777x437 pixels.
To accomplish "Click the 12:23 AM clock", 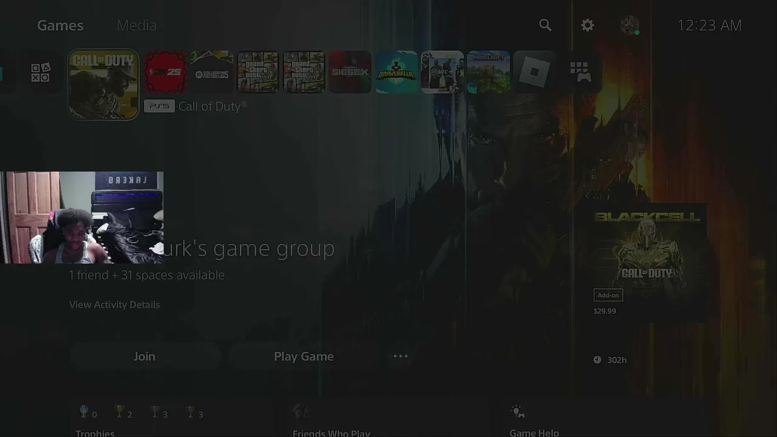I will (x=709, y=25).
